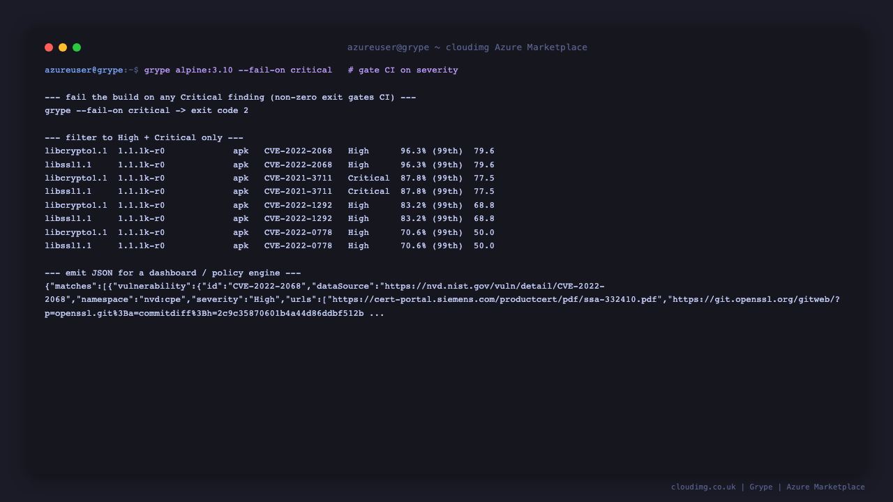Click the command grype alpine:3.10 --fail-on critical
The height and width of the screenshot is (502, 893).
(x=238, y=70)
